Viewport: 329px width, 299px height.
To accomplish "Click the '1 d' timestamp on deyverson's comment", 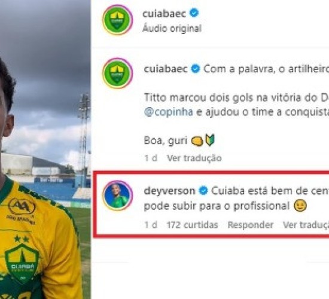I will (x=151, y=225).
